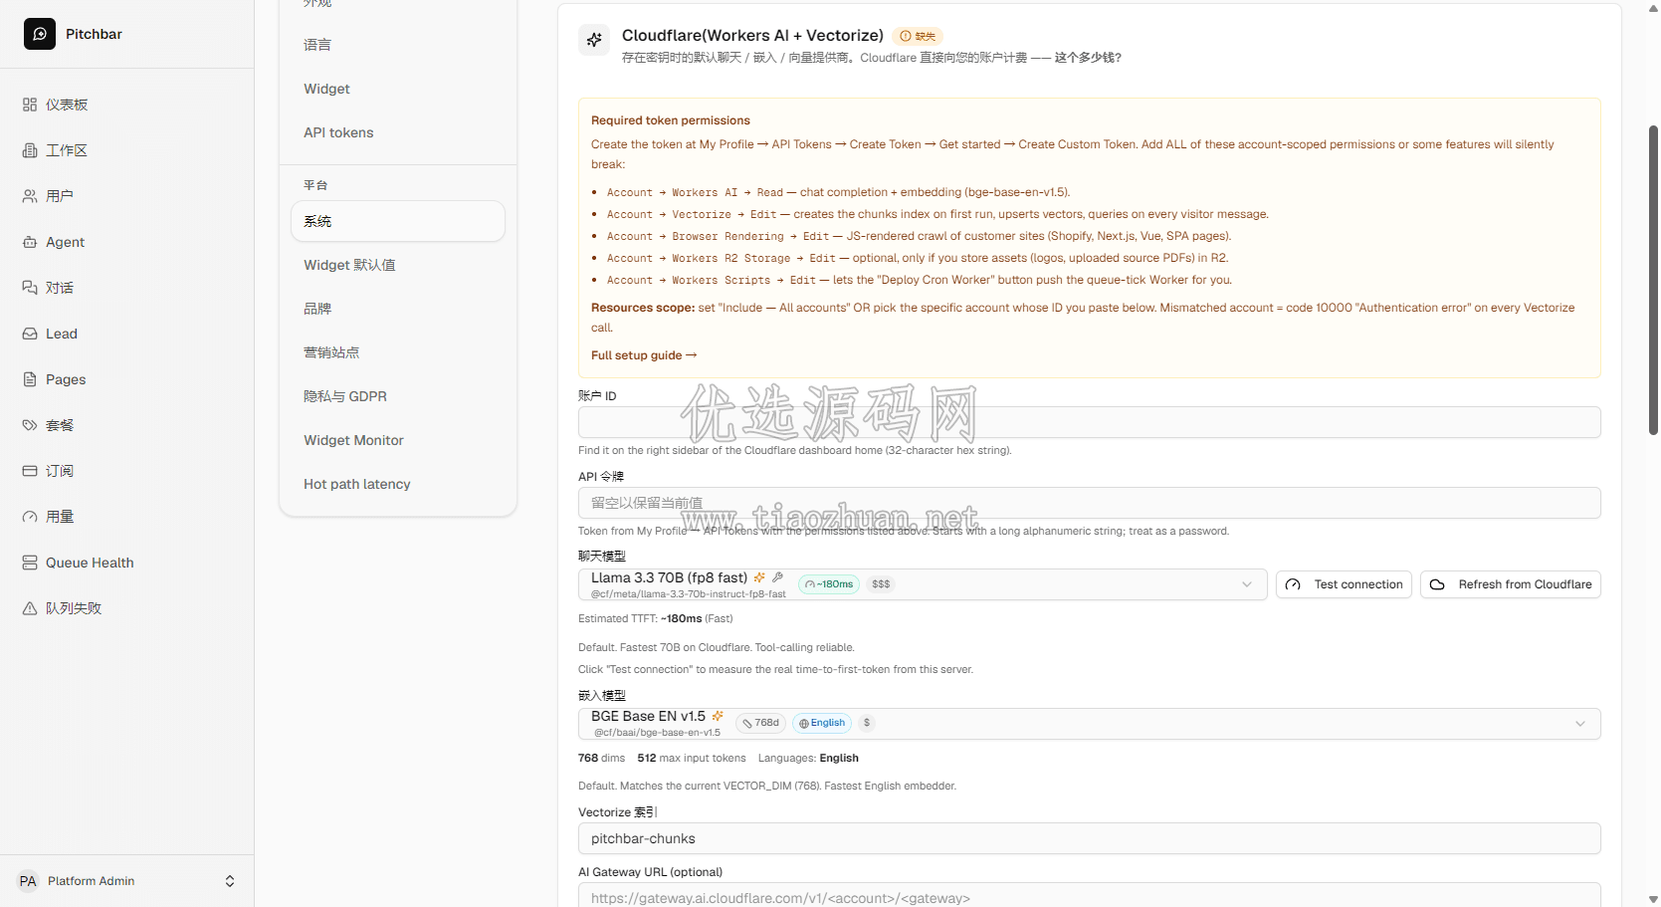Click the "768 dims" text

pyautogui.click(x=602, y=758)
